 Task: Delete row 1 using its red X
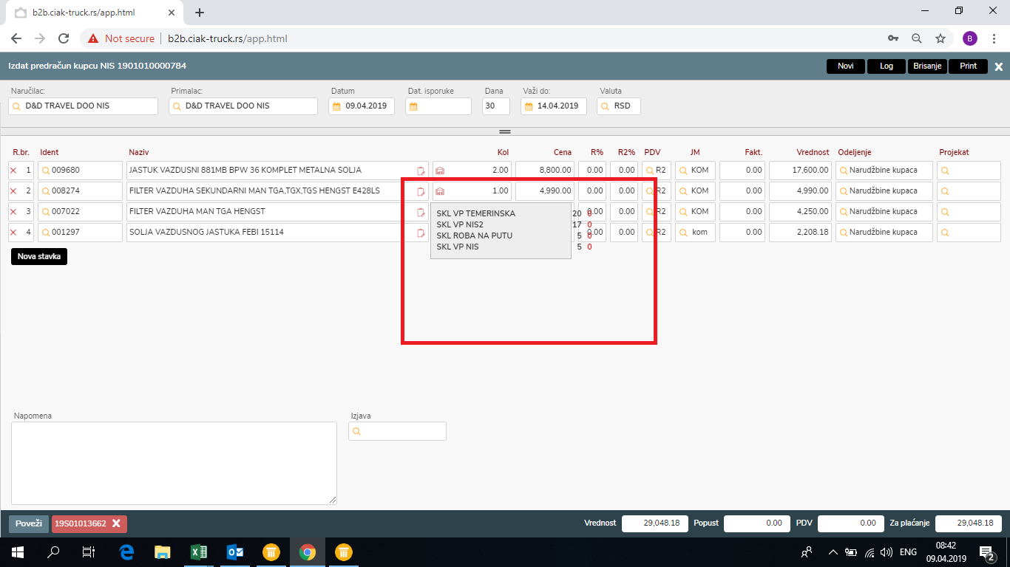(x=13, y=171)
